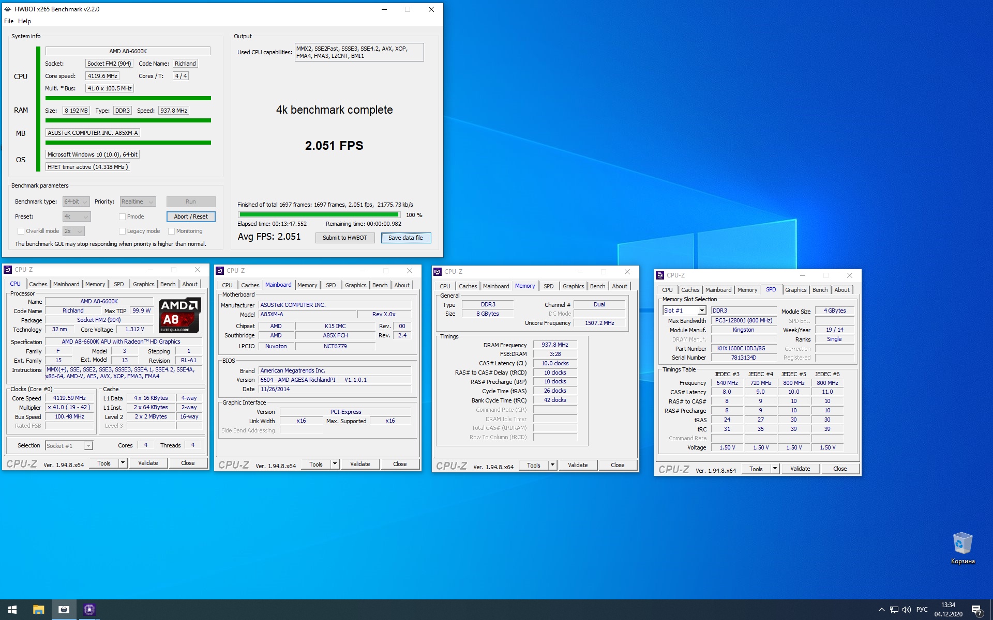Image resolution: width=993 pixels, height=620 pixels.
Task: Switch to Caches tab in CPU-Z CPU window
Action: pyautogui.click(x=38, y=284)
